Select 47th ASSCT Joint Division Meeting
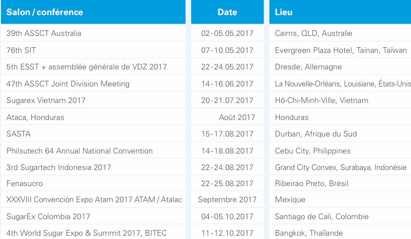This screenshot has height=239, width=411. click(68, 84)
